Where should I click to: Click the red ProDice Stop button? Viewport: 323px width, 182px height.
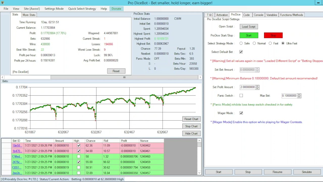point(273,35)
